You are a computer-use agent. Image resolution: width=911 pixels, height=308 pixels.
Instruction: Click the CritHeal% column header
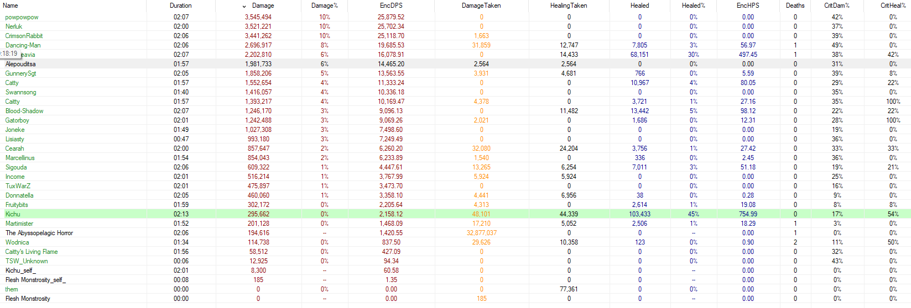tap(892, 6)
